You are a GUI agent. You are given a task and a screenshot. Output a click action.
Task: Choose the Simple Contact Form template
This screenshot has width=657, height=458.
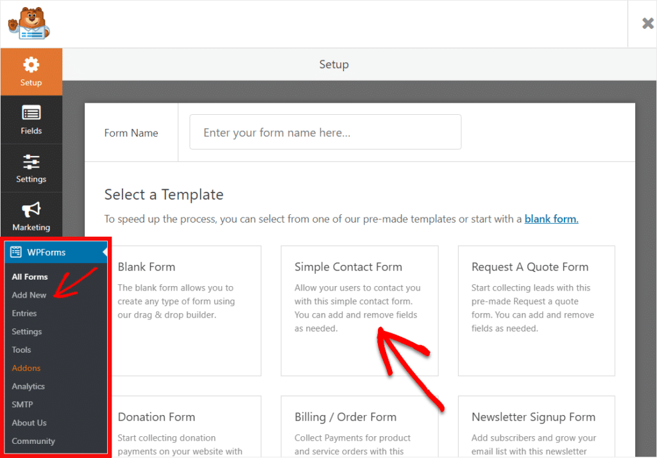point(359,310)
